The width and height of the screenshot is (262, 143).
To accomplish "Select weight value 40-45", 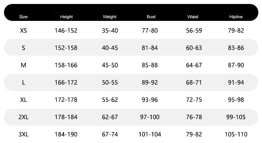I will 110,48.
